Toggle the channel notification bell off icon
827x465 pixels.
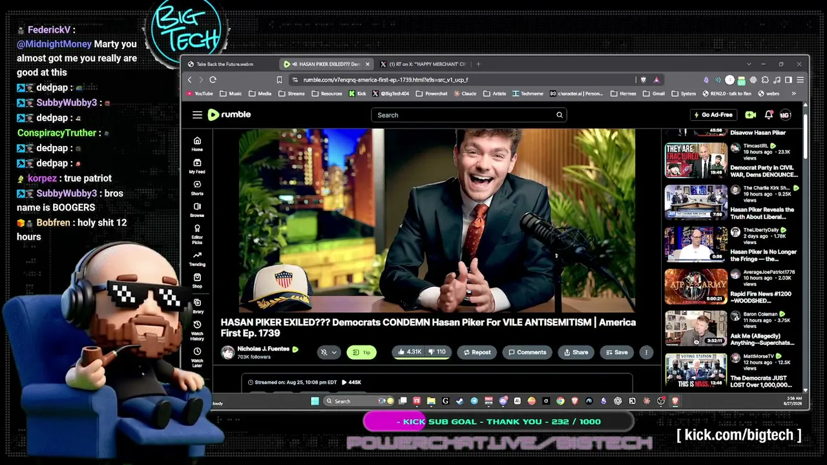[x=324, y=353]
